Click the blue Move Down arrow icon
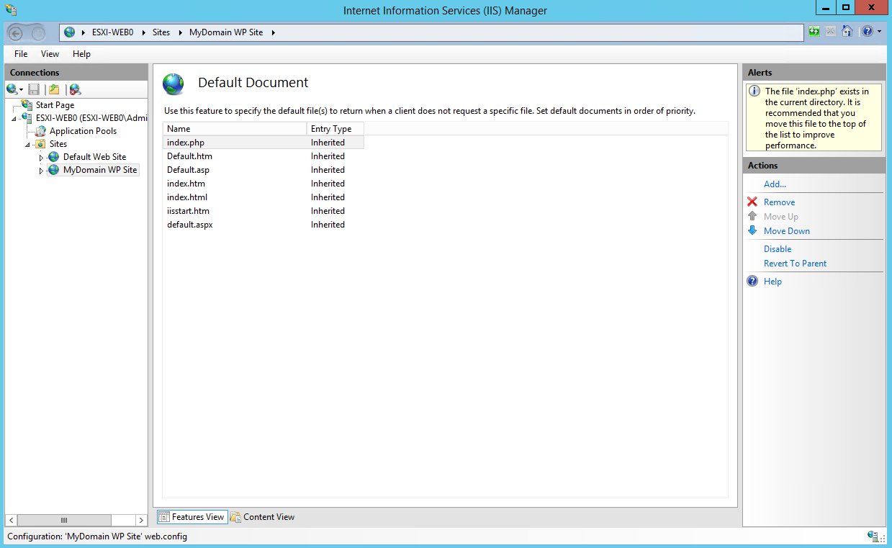Viewport: 892px width, 548px height. pyautogui.click(x=752, y=231)
